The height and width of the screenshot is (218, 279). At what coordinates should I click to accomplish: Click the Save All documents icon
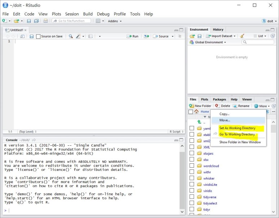(x=36, y=21)
